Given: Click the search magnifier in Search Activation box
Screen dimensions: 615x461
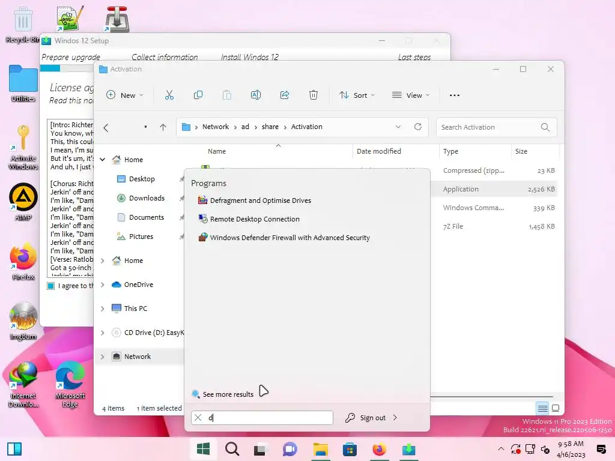Looking at the screenshot, I should tap(545, 127).
